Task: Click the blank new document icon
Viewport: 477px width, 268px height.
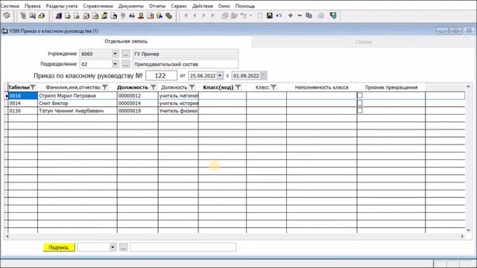Action: (260, 16)
